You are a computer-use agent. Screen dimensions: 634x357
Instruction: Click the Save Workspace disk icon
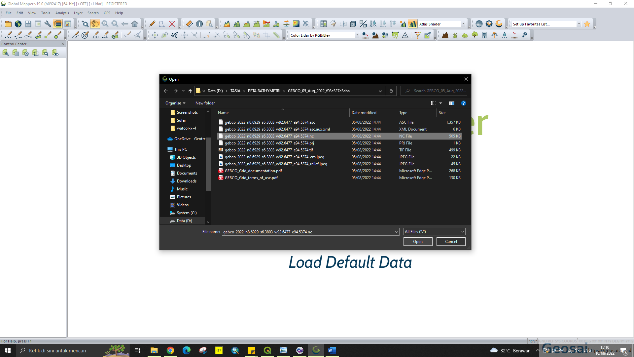28,23
